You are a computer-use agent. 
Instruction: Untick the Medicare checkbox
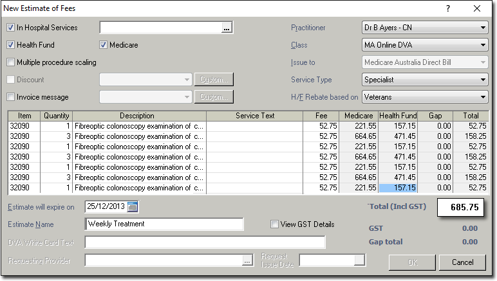pos(104,45)
